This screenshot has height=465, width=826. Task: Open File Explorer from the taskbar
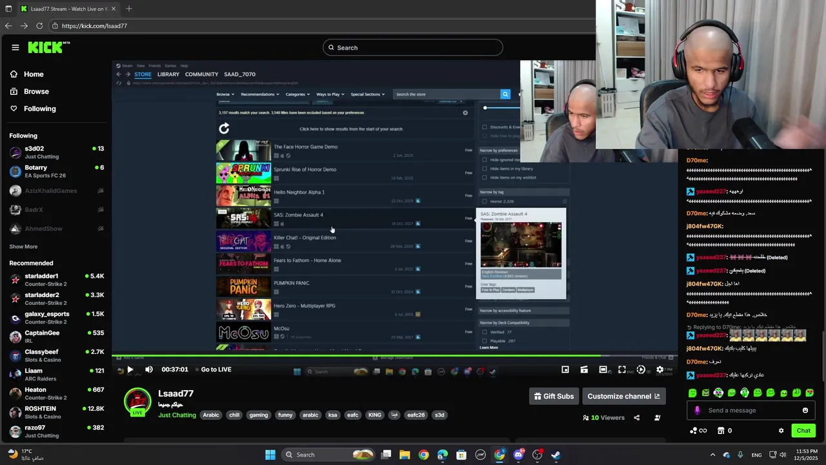point(405,455)
